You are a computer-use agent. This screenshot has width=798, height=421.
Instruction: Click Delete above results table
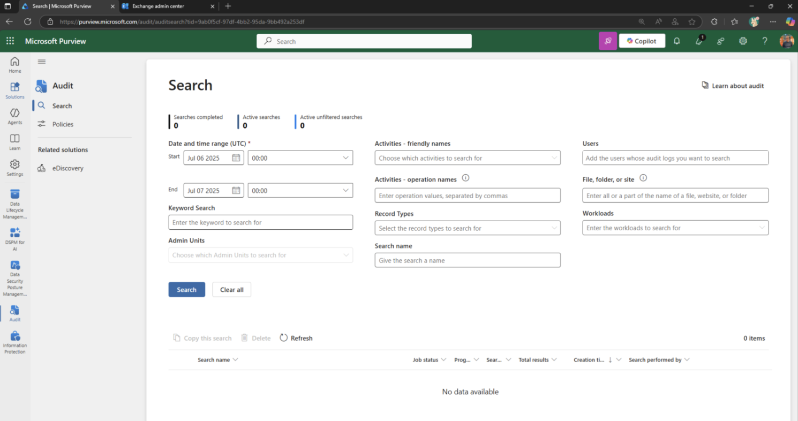(x=256, y=338)
